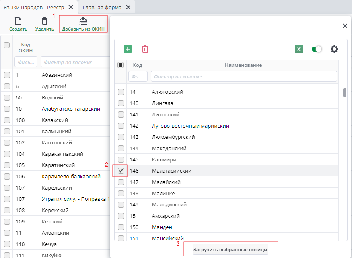The height and width of the screenshot is (258, 352).
Task: Select the Кетский row
Action: click(x=55, y=222)
